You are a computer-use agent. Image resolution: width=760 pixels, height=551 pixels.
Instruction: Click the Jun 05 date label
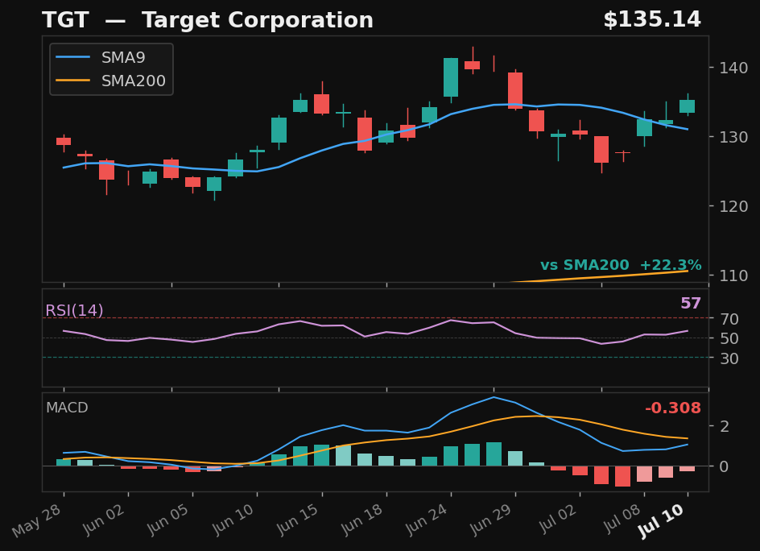click(x=168, y=520)
